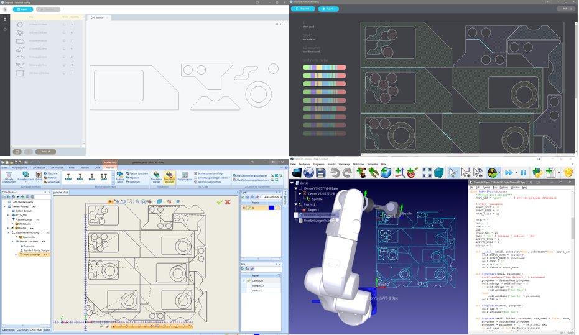Screen dimensions: 579x335
Task: Expand the Fraesen-Auftrag tree node
Action: pos(5,207)
